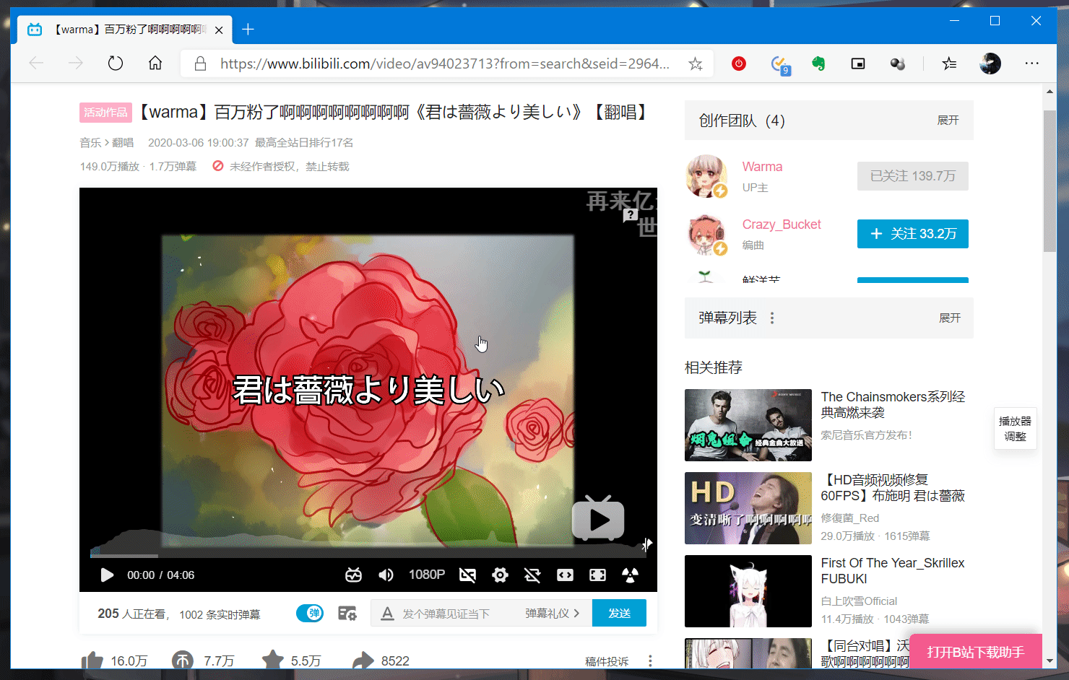This screenshot has width=1069, height=680.
Task: Like the video with thumbs-up icon
Action: pyautogui.click(x=92, y=661)
